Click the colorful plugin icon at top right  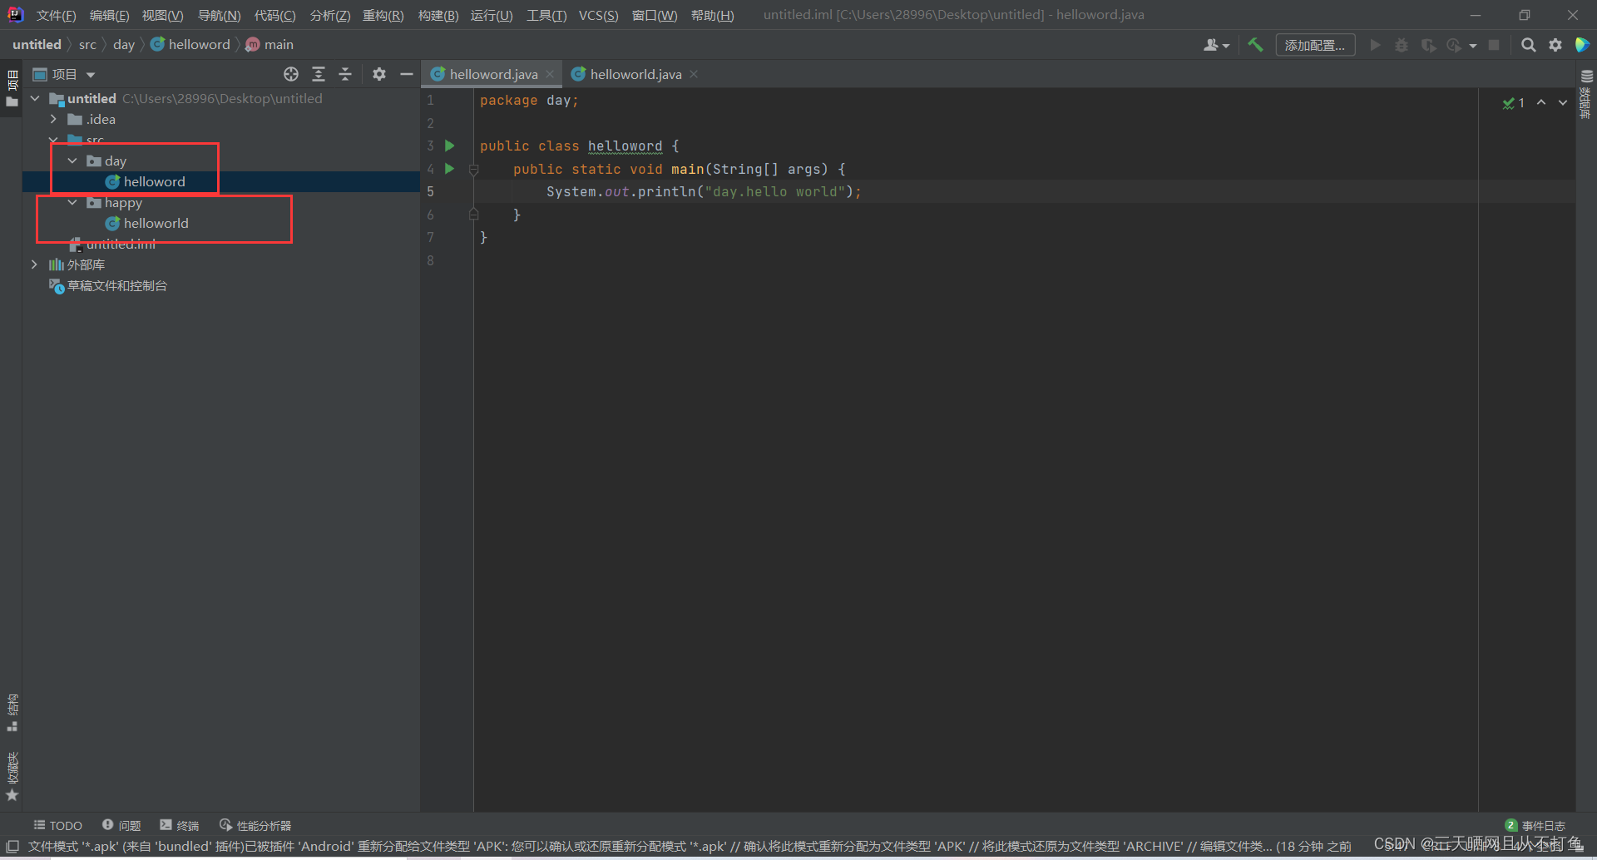[x=1582, y=45]
